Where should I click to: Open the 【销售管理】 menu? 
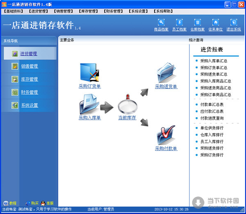pos(64,11)
